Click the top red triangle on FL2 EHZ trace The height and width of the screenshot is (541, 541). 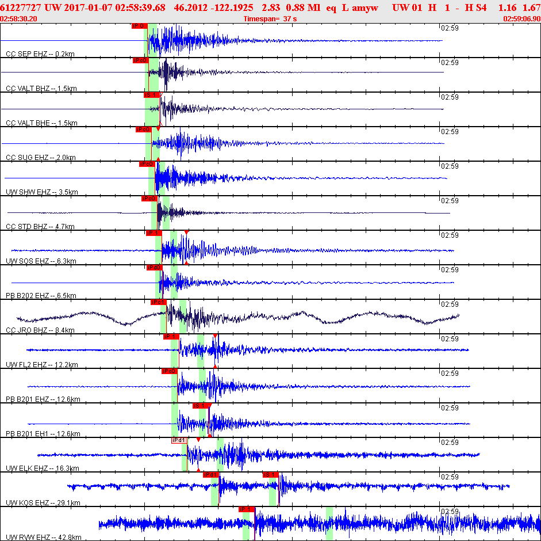[215, 336]
